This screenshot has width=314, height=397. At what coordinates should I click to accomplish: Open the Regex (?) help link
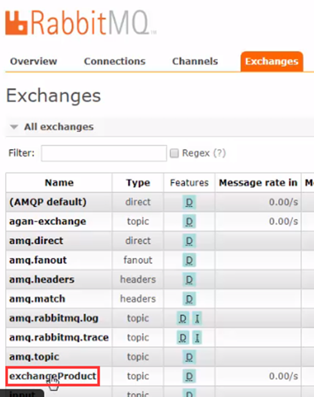pos(220,153)
